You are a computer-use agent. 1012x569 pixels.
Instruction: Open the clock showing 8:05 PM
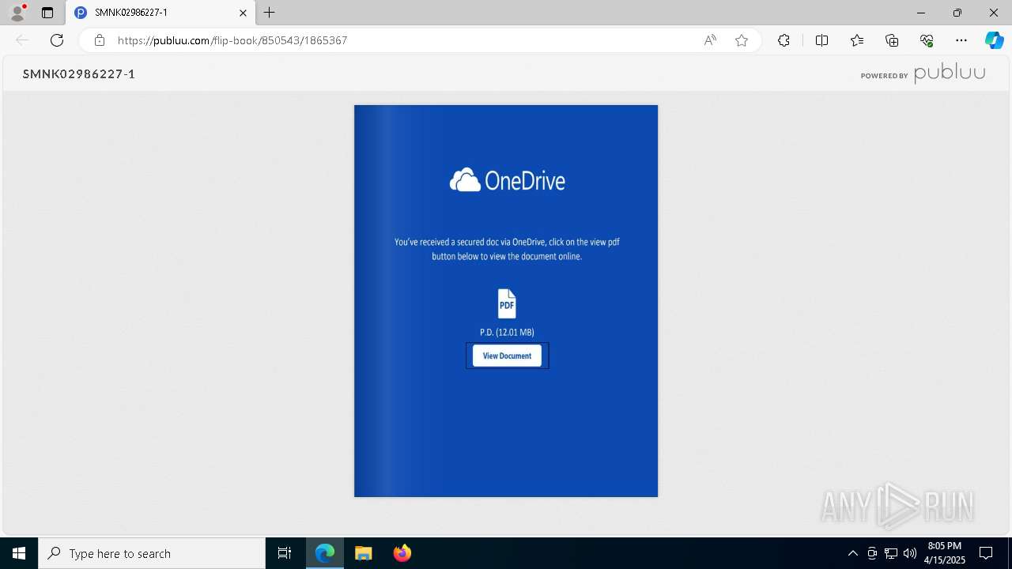945,553
